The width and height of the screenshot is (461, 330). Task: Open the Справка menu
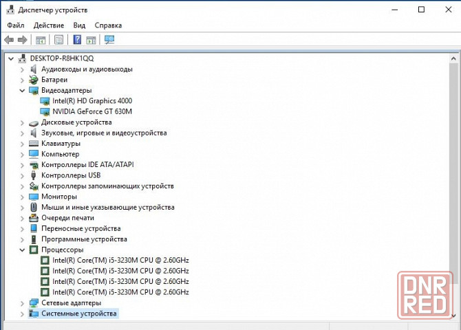click(x=108, y=25)
